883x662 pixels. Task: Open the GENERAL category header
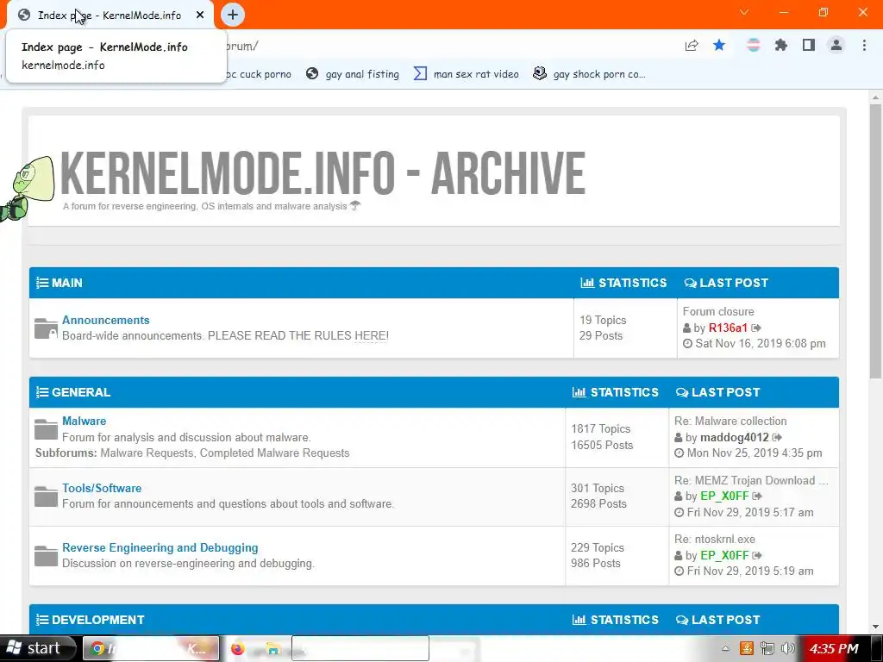click(x=81, y=392)
